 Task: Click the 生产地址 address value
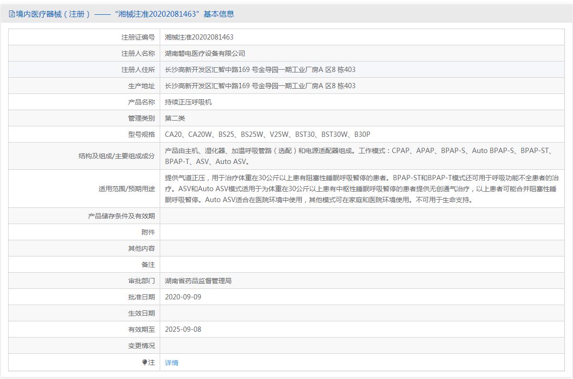260,86
